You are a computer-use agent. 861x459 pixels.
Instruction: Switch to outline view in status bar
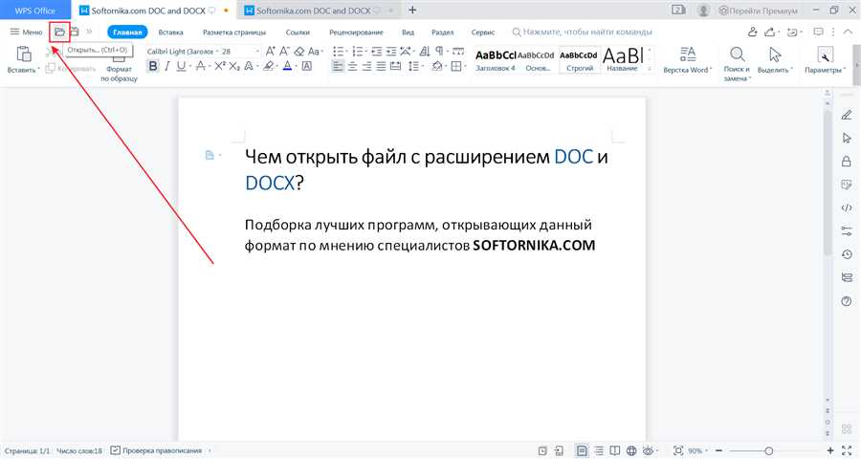599,450
